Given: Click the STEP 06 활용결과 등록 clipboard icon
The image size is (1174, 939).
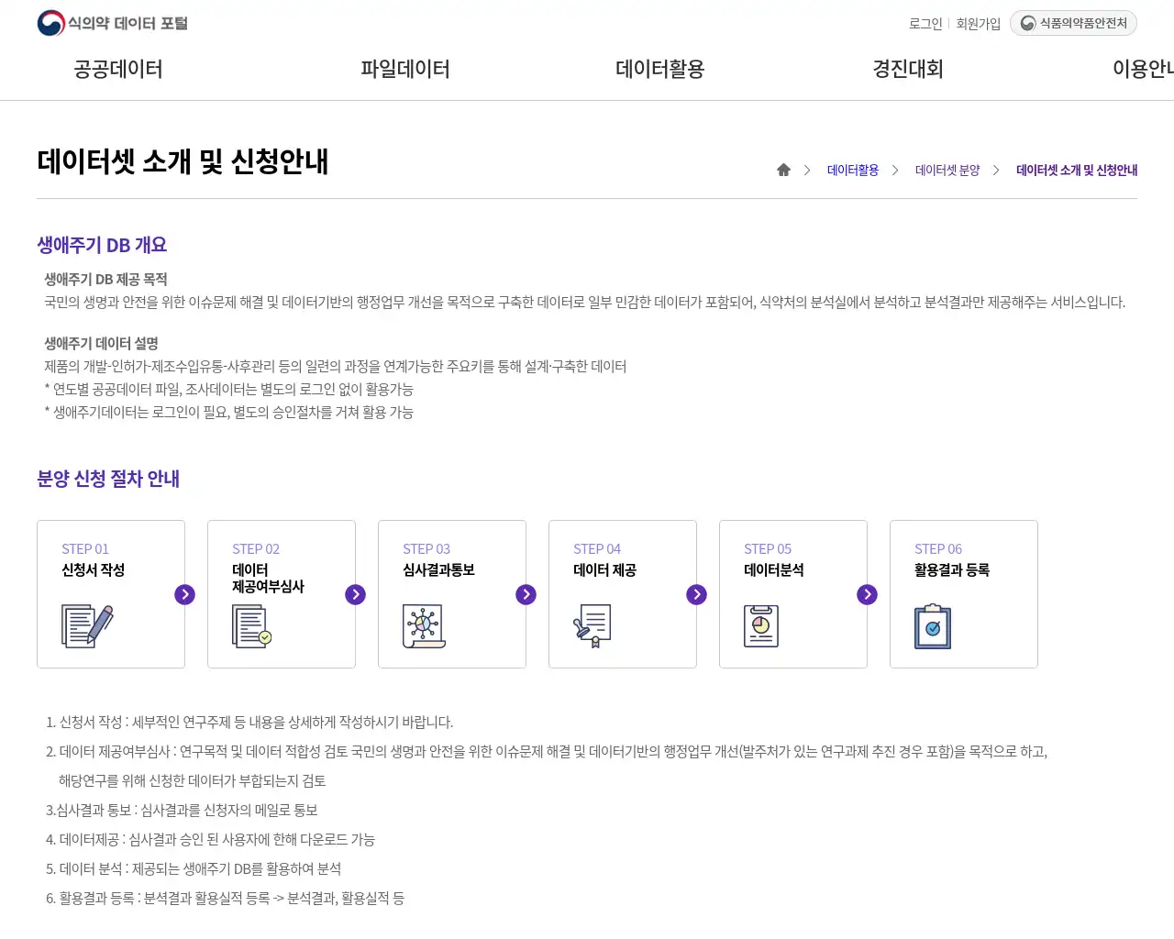Looking at the screenshot, I should [933, 626].
